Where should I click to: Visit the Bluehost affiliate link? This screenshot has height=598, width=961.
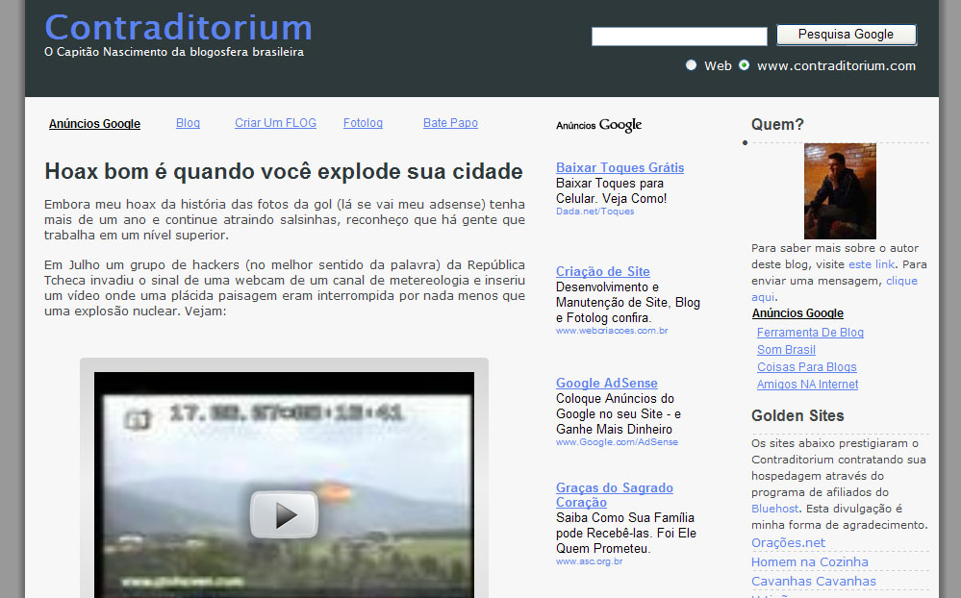tap(773, 508)
